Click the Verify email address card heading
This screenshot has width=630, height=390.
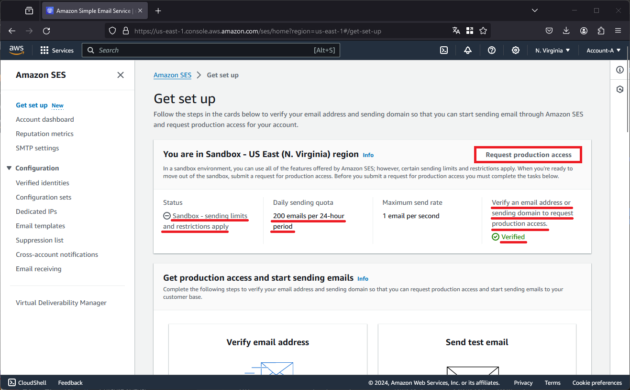click(x=268, y=342)
